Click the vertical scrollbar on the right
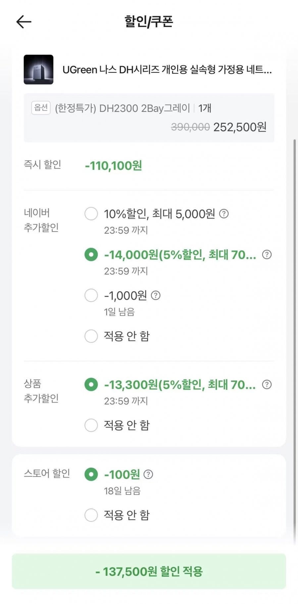Screen dimensions: 298x604 [295, 332]
